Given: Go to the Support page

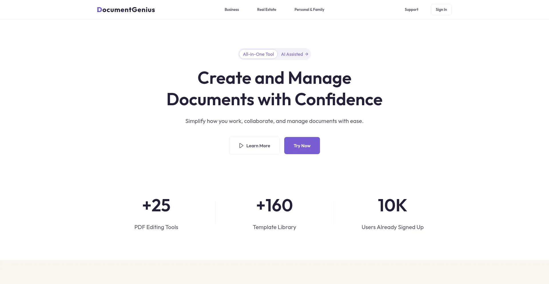Looking at the screenshot, I should pyautogui.click(x=411, y=10).
